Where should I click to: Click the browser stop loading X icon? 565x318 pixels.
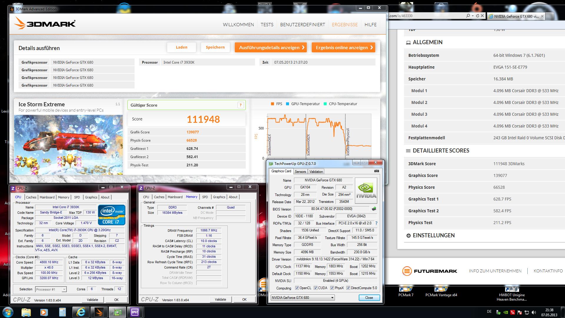[482, 16]
